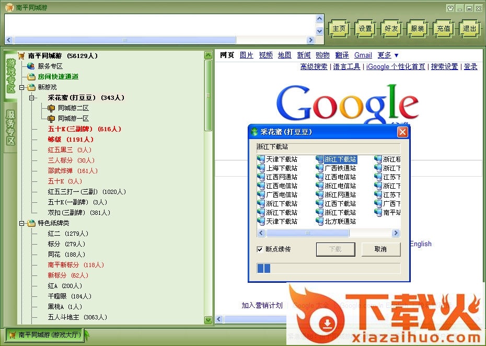
Task: Select 邵武炸弹 (161人) game entry
Action: (73, 171)
